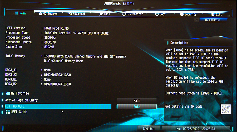Click the Processor Type value text
This screenshot has height=132, width=237.
click(76, 33)
